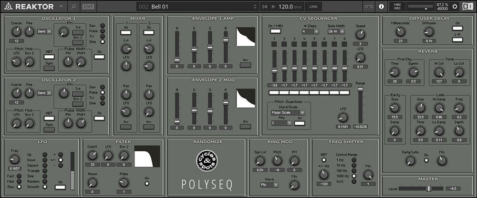Click the tape recorder icon
Viewport: 477px width, 198px height.
click(x=369, y=6)
